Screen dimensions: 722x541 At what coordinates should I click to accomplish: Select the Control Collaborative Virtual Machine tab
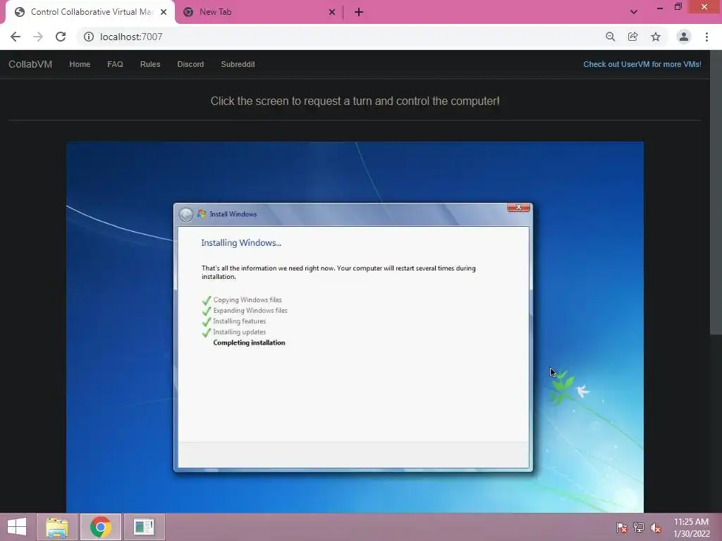[x=90, y=12]
